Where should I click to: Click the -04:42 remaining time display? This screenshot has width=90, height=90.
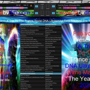tap(18, 5)
